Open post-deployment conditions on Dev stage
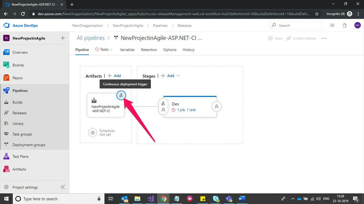 pos(216,106)
